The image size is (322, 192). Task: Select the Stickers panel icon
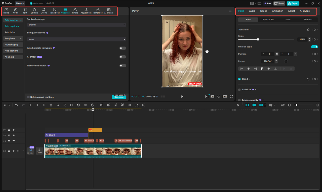34,11
